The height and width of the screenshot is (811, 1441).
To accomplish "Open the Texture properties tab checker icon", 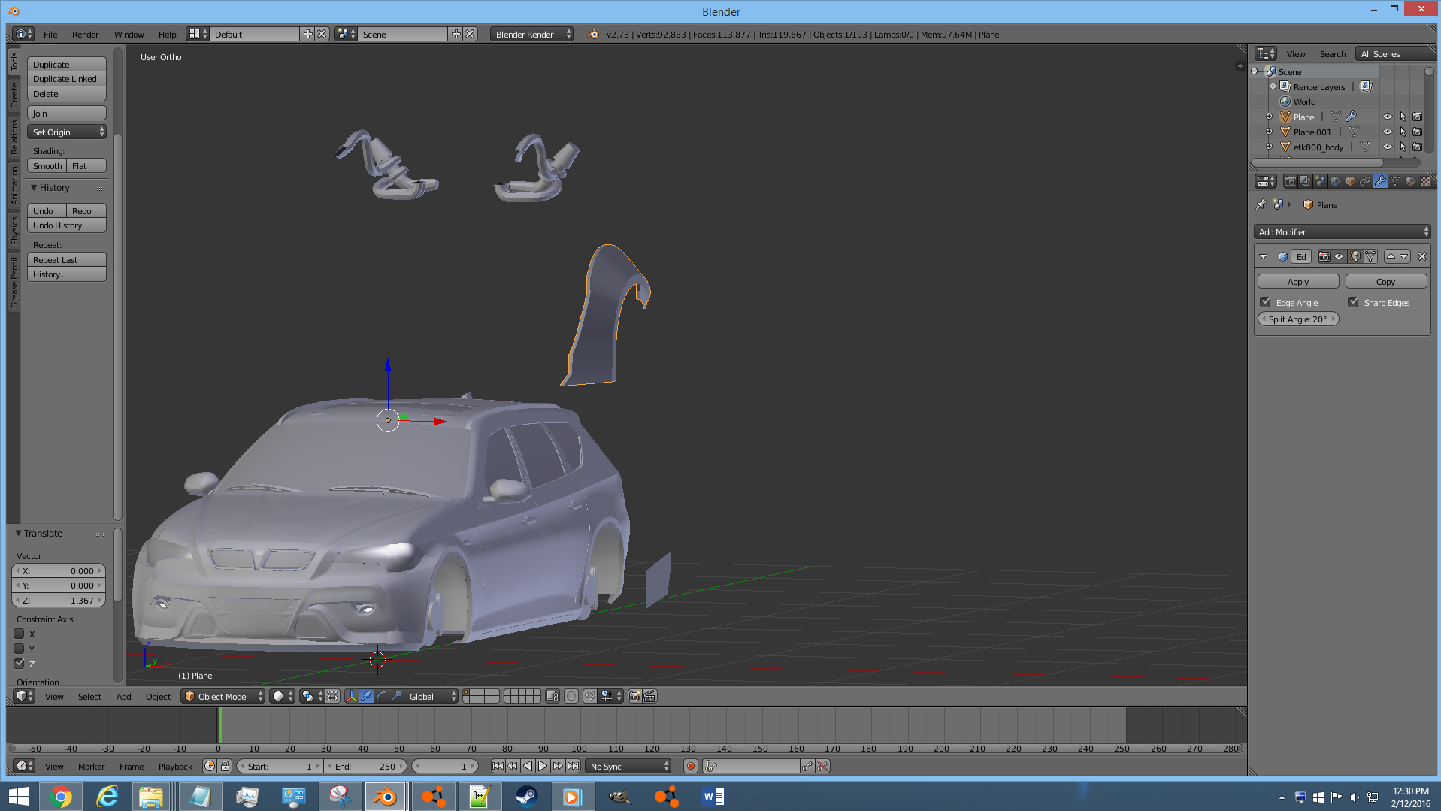I will (1425, 181).
